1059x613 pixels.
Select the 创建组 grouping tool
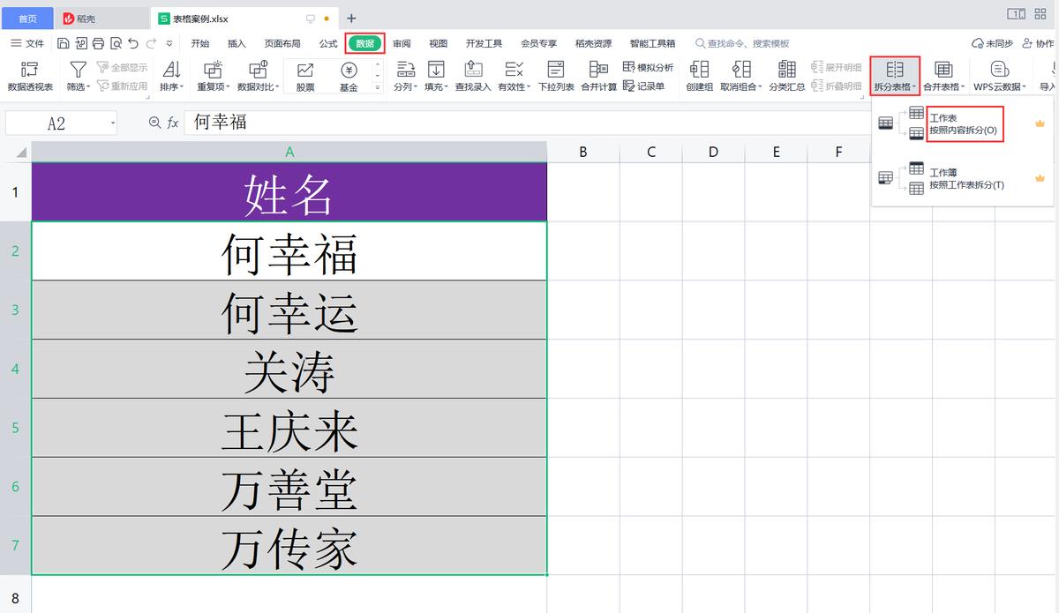coord(700,76)
